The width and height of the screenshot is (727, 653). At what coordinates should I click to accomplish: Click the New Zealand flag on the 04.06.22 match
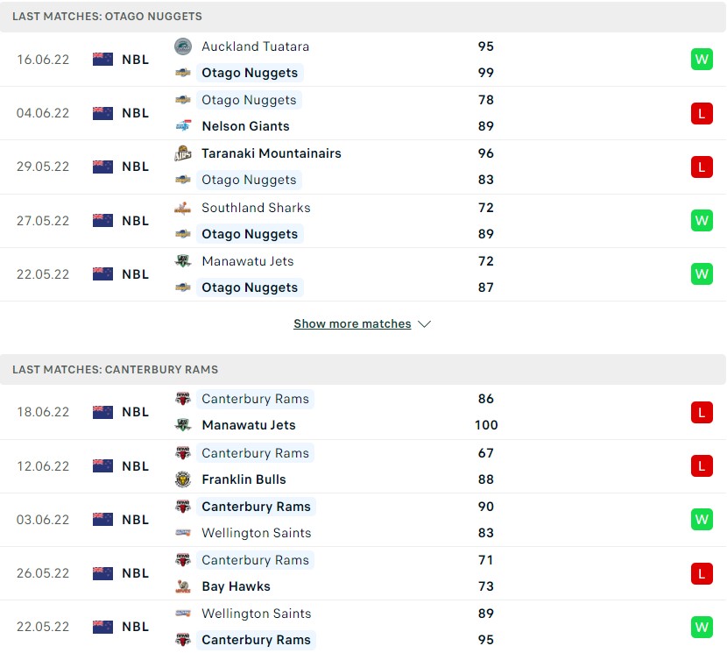coord(103,113)
